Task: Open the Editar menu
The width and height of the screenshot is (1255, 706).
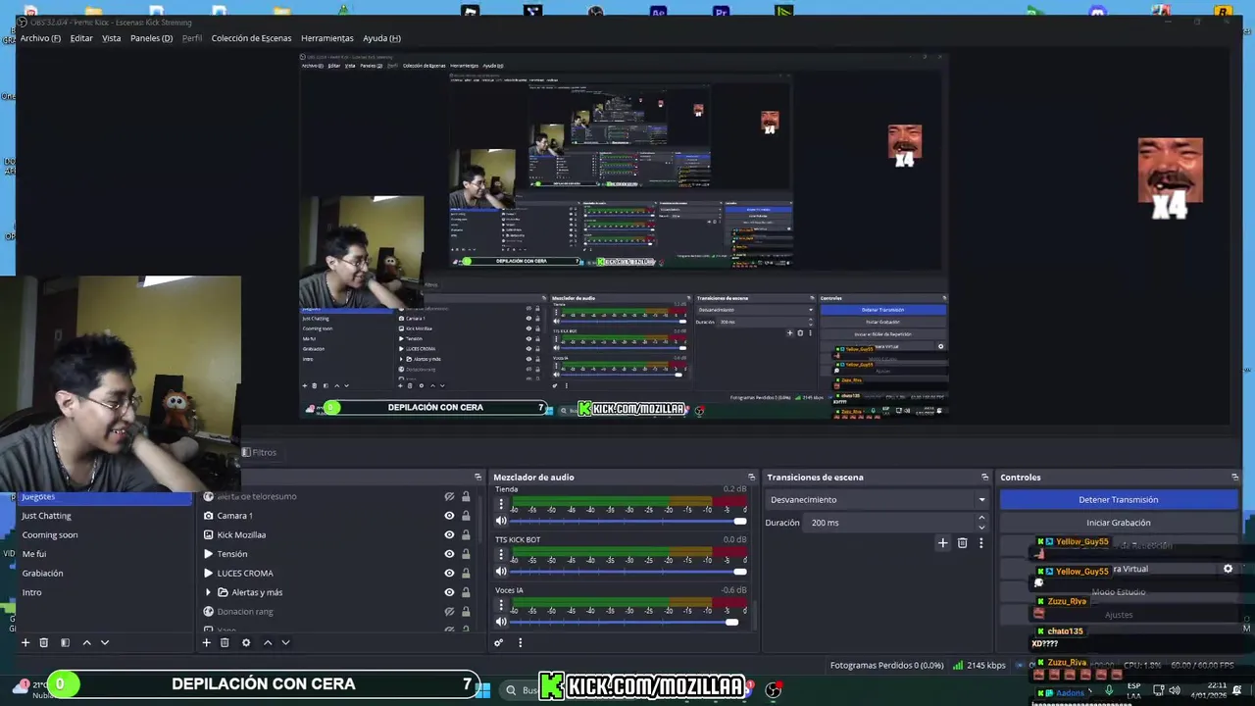Action: click(x=81, y=38)
